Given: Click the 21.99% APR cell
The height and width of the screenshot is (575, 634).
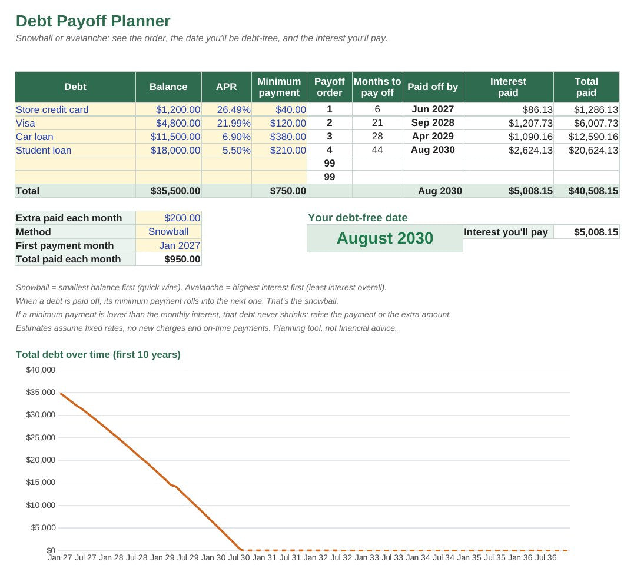Looking at the screenshot, I should click(x=227, y=123).
